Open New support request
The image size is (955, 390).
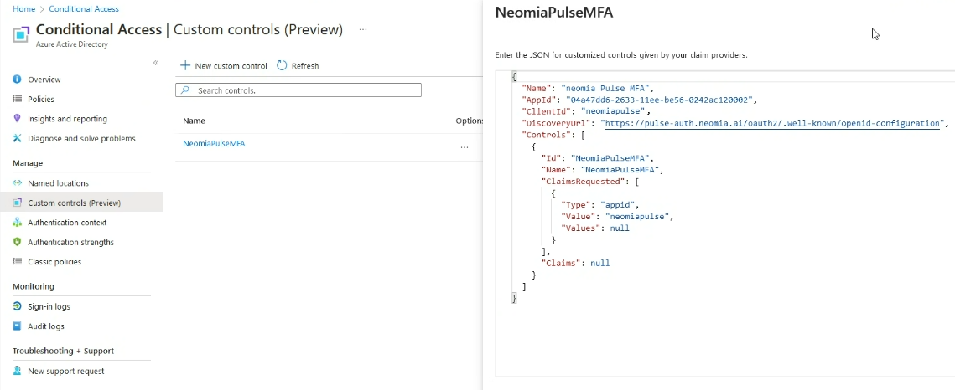(x=65, y=371)
